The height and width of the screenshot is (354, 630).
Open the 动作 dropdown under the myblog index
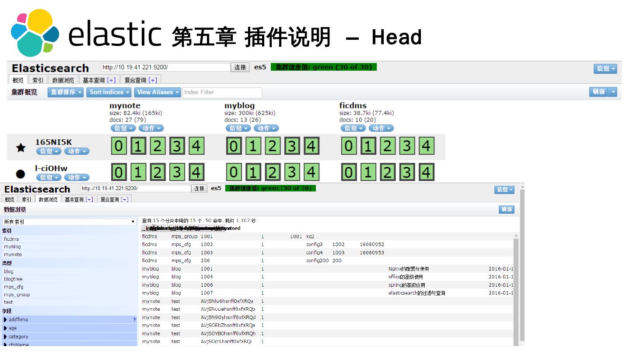266,128
